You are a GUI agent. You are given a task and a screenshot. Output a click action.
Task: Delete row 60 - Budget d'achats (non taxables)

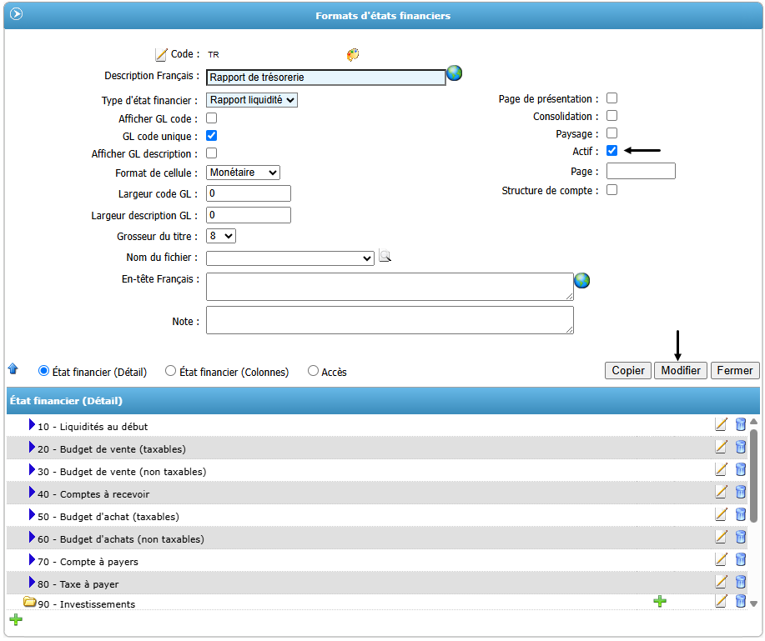click(741, 537)
